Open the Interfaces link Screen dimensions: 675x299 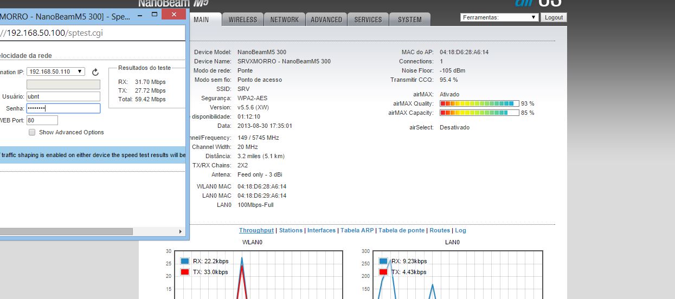click(322, 230)
